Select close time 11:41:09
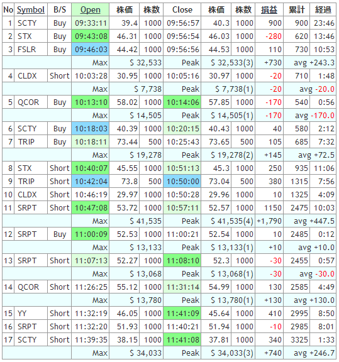This screenshot has height=362, width=339. pos(182,313)
